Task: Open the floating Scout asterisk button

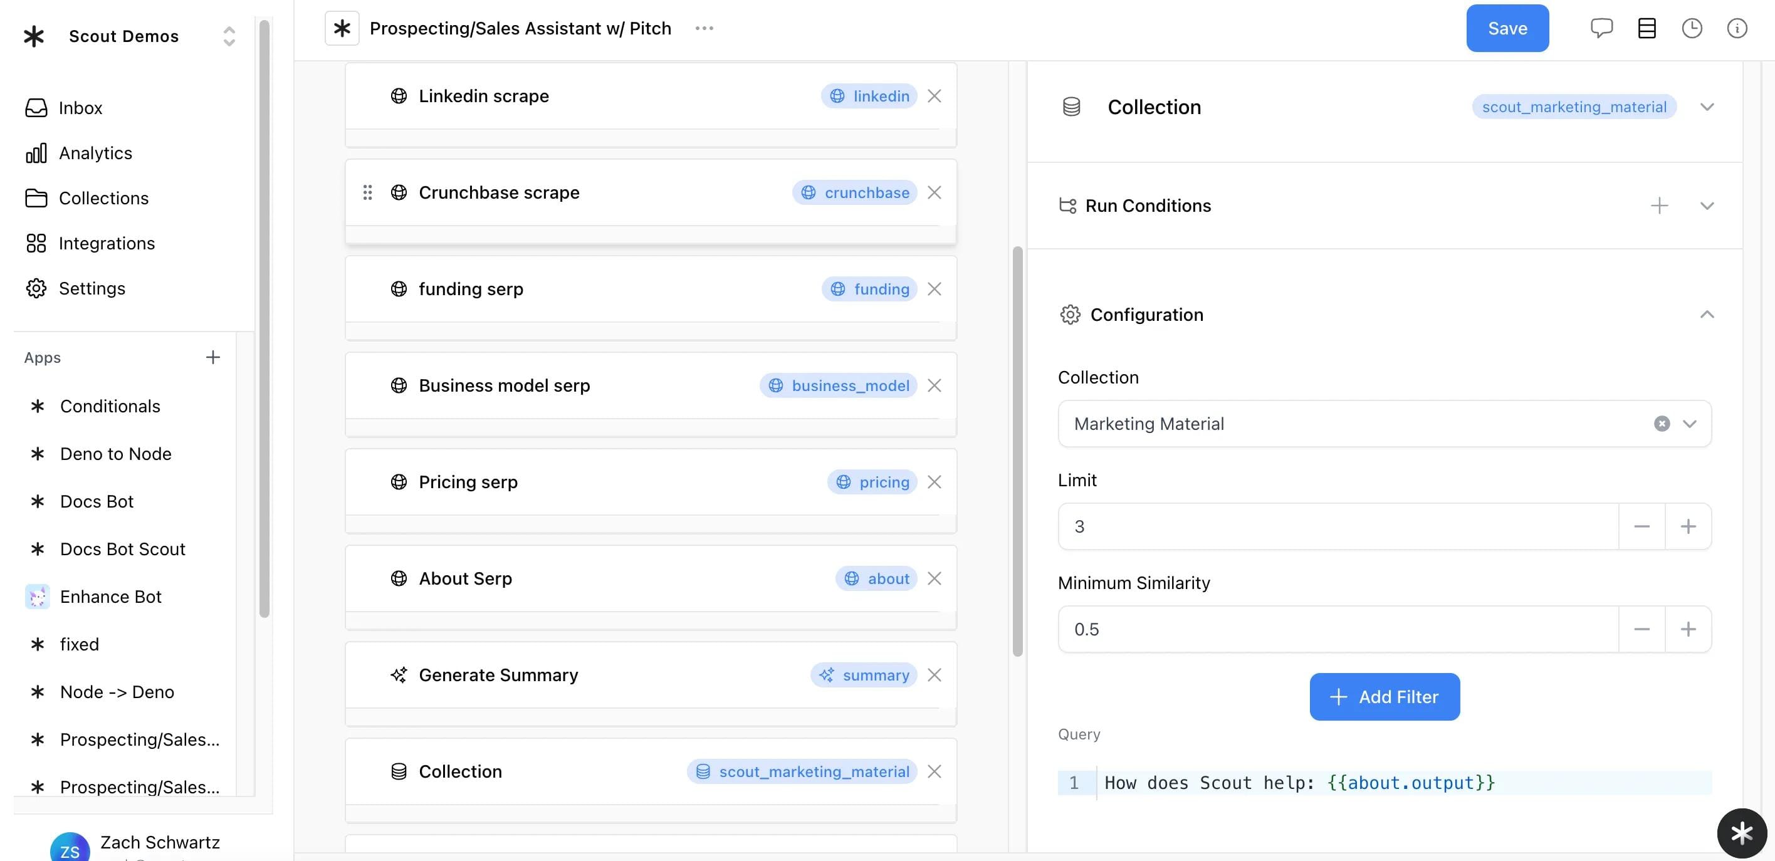Action: click(1741, 833)
